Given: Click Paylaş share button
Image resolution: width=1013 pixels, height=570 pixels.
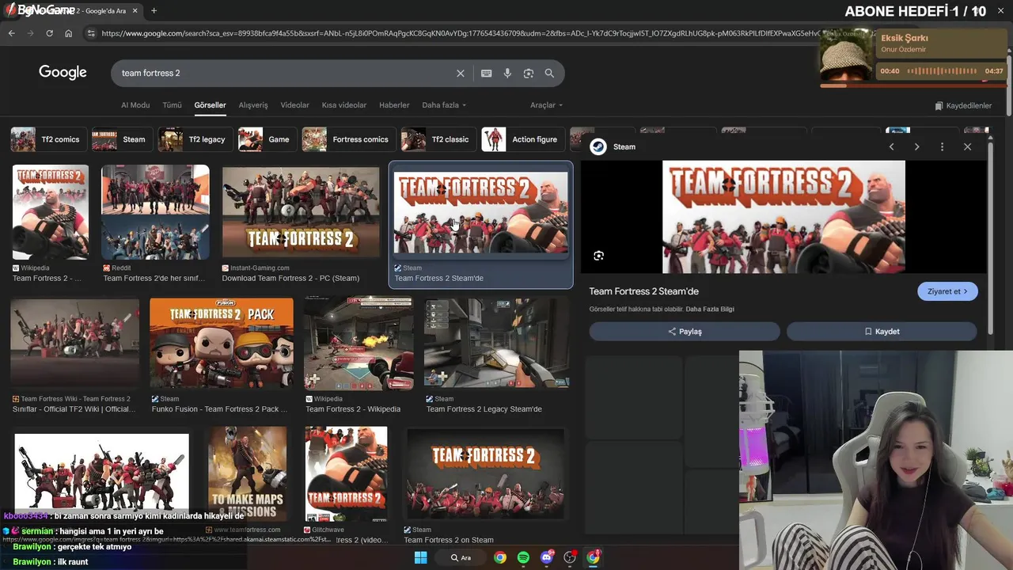Looking at the screenshot, I should [x=685, y=332].
